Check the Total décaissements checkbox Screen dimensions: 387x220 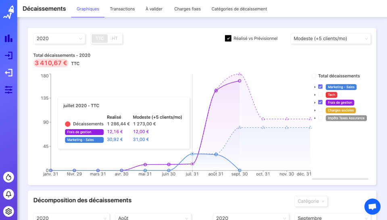pos(314,76)
